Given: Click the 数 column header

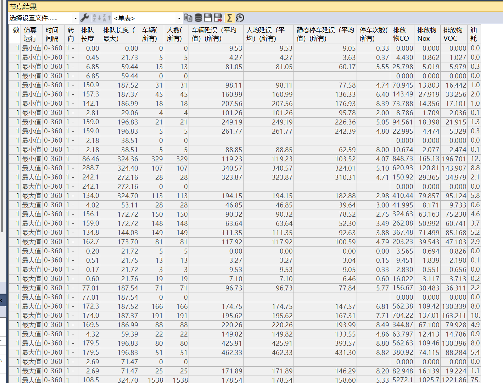Looking at the screenshot, I should pyautogui.click(x=15, y=34).
